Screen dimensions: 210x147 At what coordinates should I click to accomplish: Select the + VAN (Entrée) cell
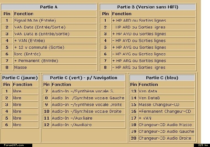coord(55,41)
